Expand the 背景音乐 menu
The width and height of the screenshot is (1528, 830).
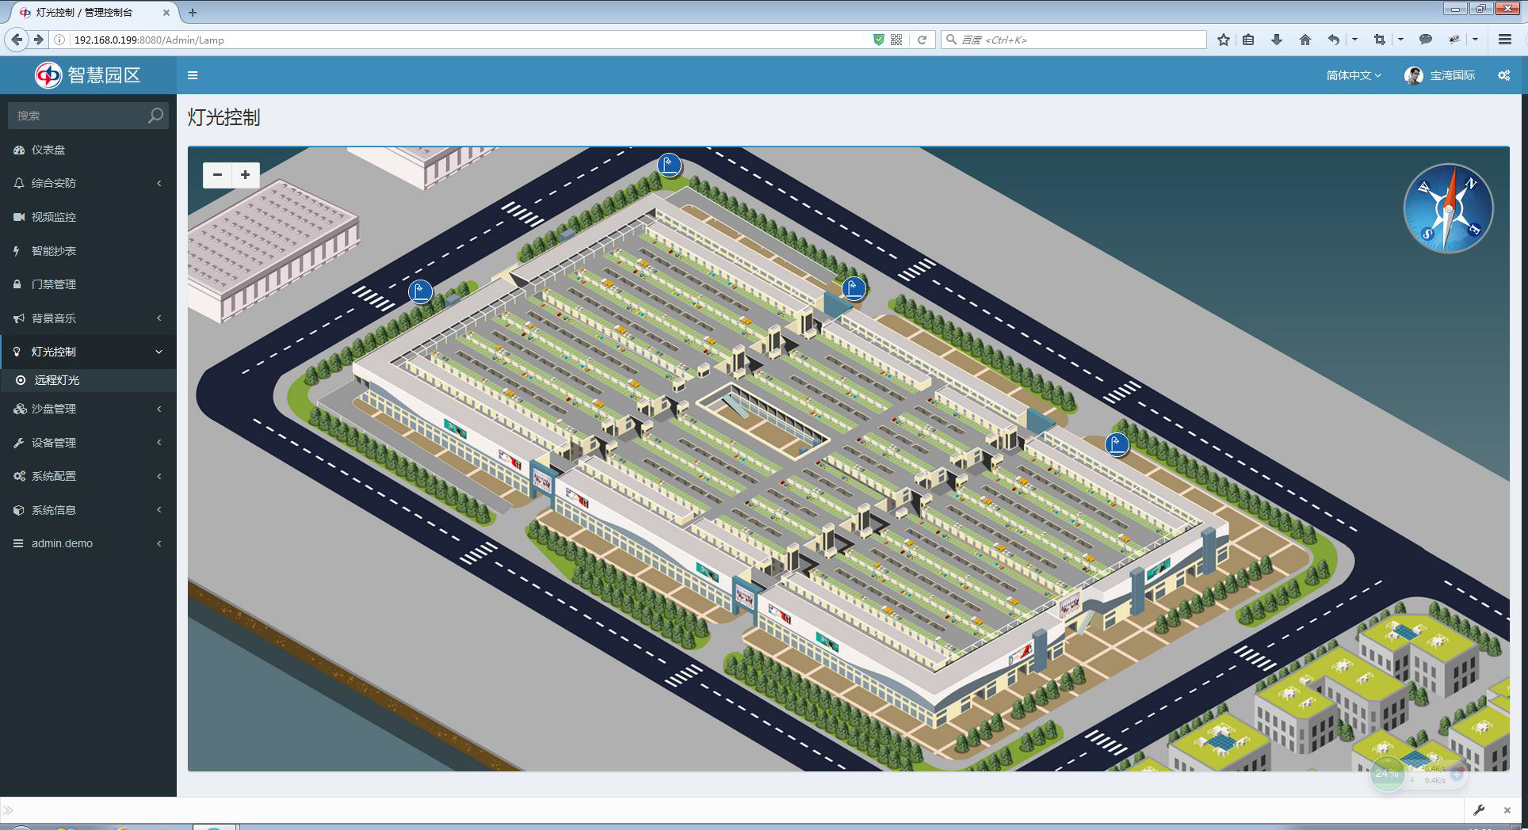click(x=88, y=318)
